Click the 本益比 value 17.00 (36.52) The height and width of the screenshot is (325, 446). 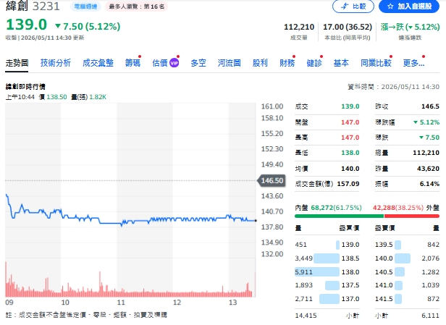[x=348, y=27]
